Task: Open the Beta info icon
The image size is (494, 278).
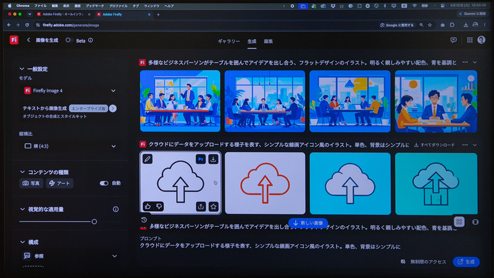Action: [90, 40]
